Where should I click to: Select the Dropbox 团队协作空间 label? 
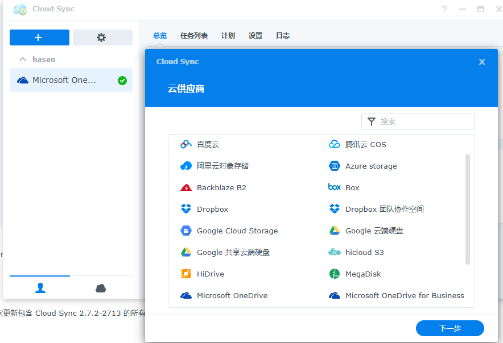point(385,209)
